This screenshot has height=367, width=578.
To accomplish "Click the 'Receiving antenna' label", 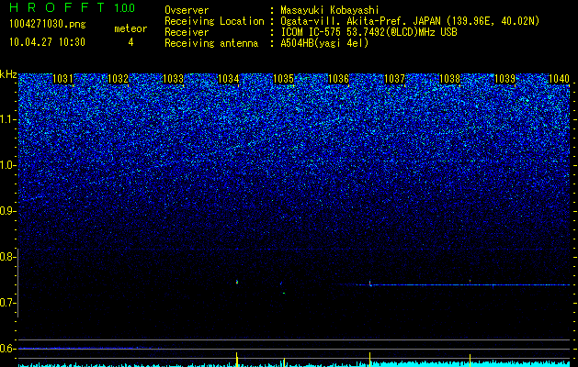I will pyautogui.click(x=211, y=43).
